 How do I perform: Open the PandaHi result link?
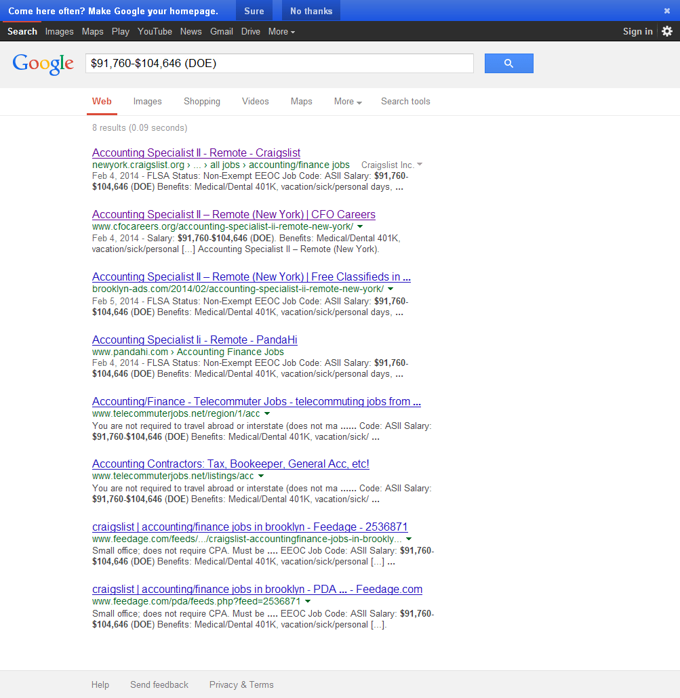pyautogui.click(x=195, y=340)
